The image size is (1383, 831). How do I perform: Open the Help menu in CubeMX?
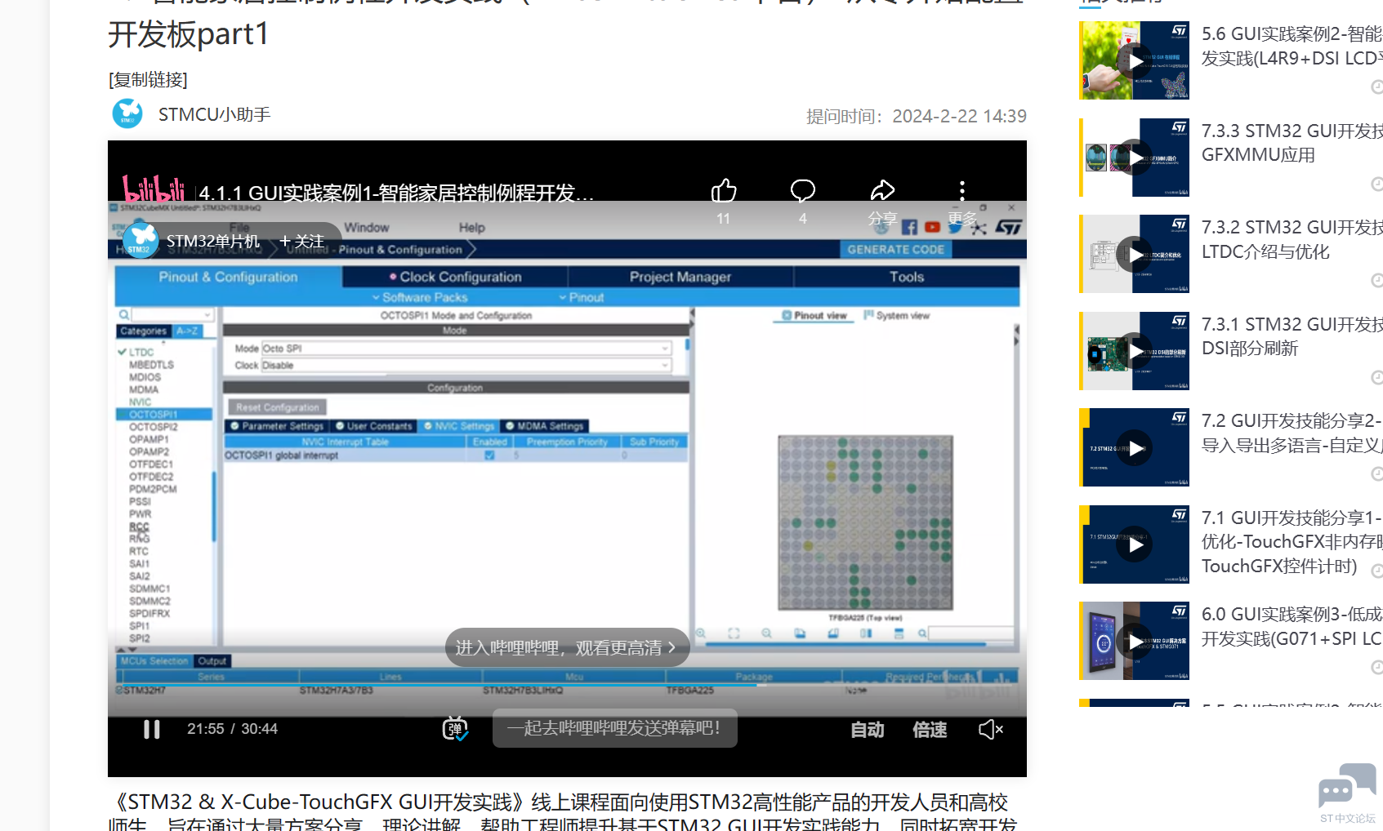point(471,228)
